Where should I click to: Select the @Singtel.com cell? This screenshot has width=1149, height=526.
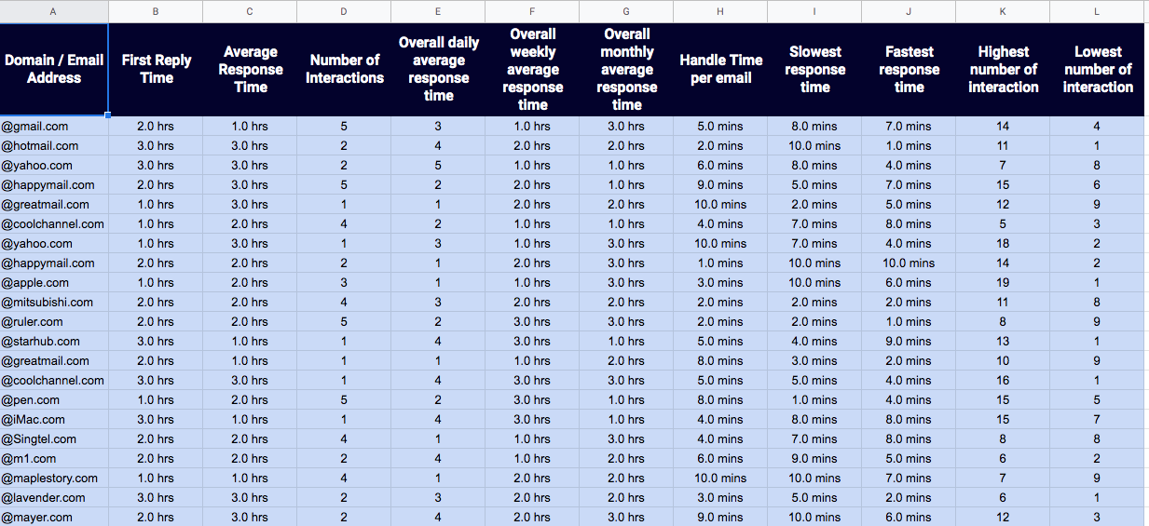click(54, 438)
